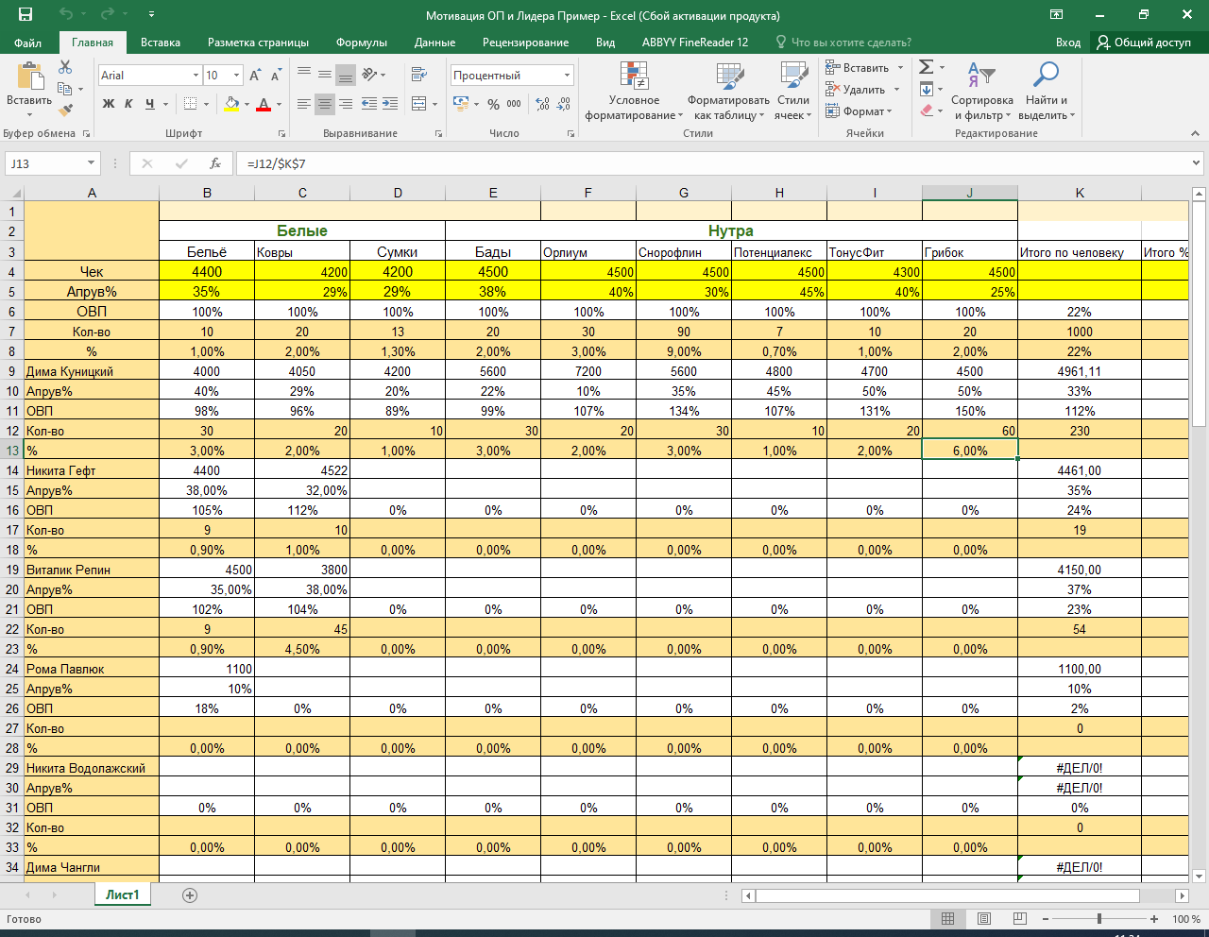Select the Format Painter brush icon
Screen dimensions: 1209x937
click(x=65, y=110)
